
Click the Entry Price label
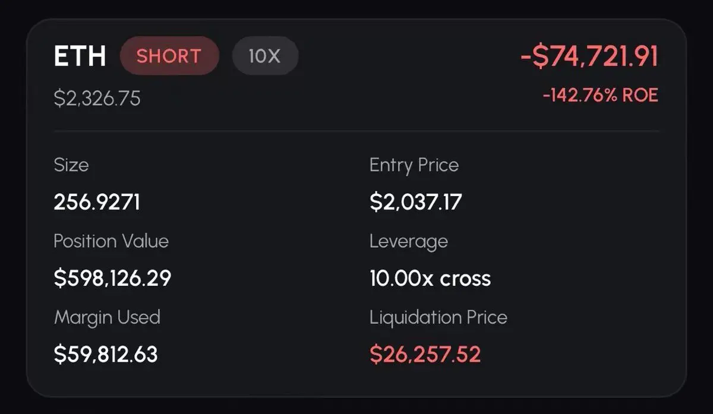click(x=414, y=165)
